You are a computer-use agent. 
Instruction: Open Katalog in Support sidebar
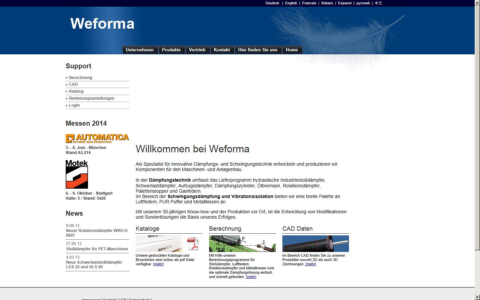point(76,91)
